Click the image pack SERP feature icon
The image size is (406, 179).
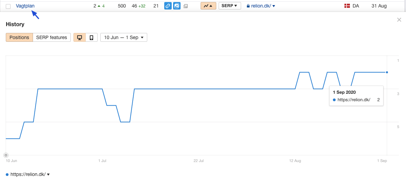click(x=177, y=6)
